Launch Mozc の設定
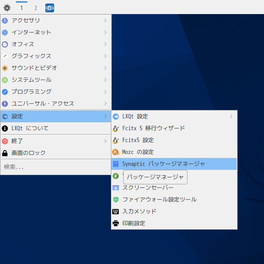Image resolution: width=264 pixels, height=264 pixels. pyautogui.click(x=174, y=152)
